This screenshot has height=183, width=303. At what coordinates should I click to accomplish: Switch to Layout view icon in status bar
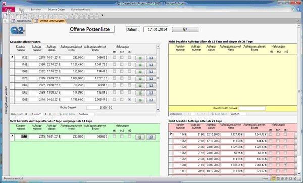(291, 178)
